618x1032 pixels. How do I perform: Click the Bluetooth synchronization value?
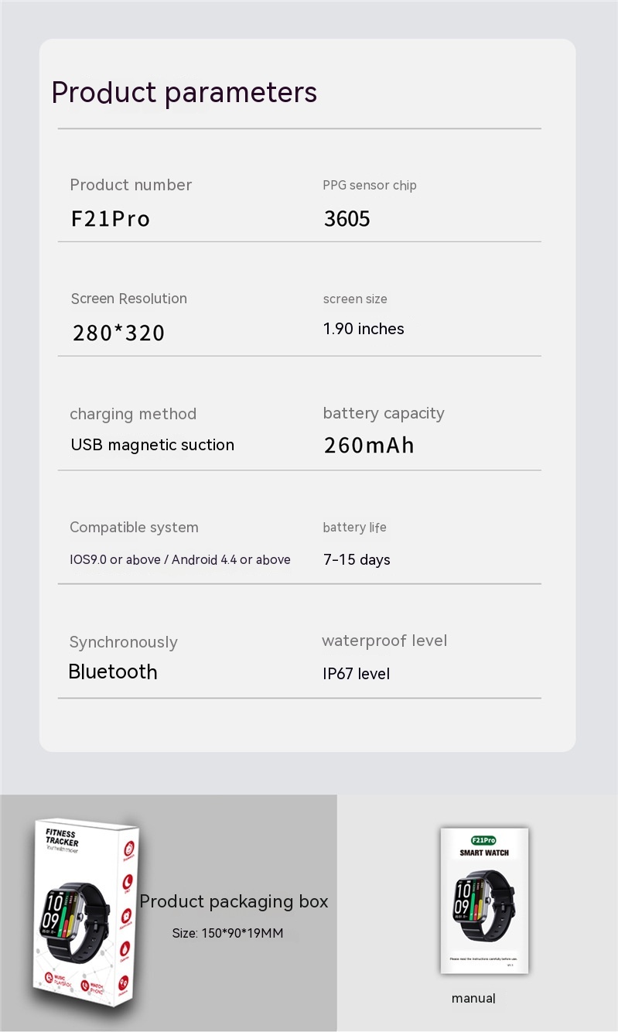tap(113, 671)
